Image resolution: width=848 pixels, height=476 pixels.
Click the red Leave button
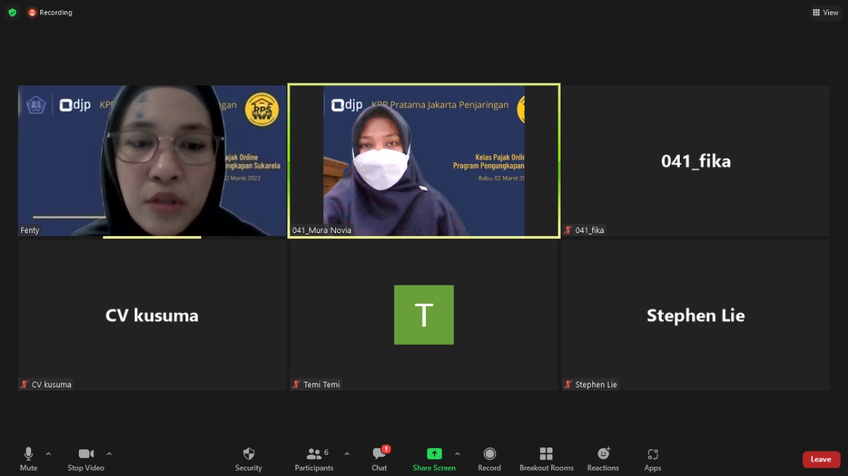point(821,459)
